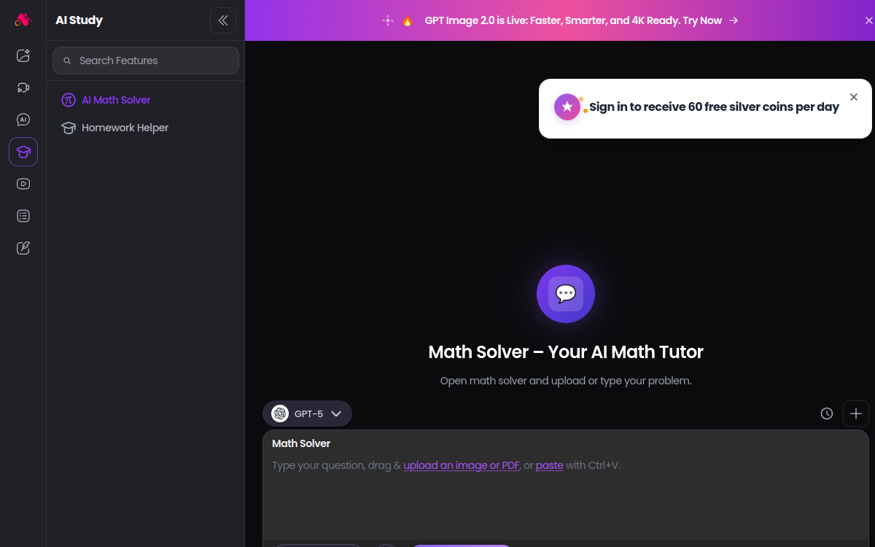
Task: Open the AI chat bubble sidebar icon
Action: coord(23,120)
